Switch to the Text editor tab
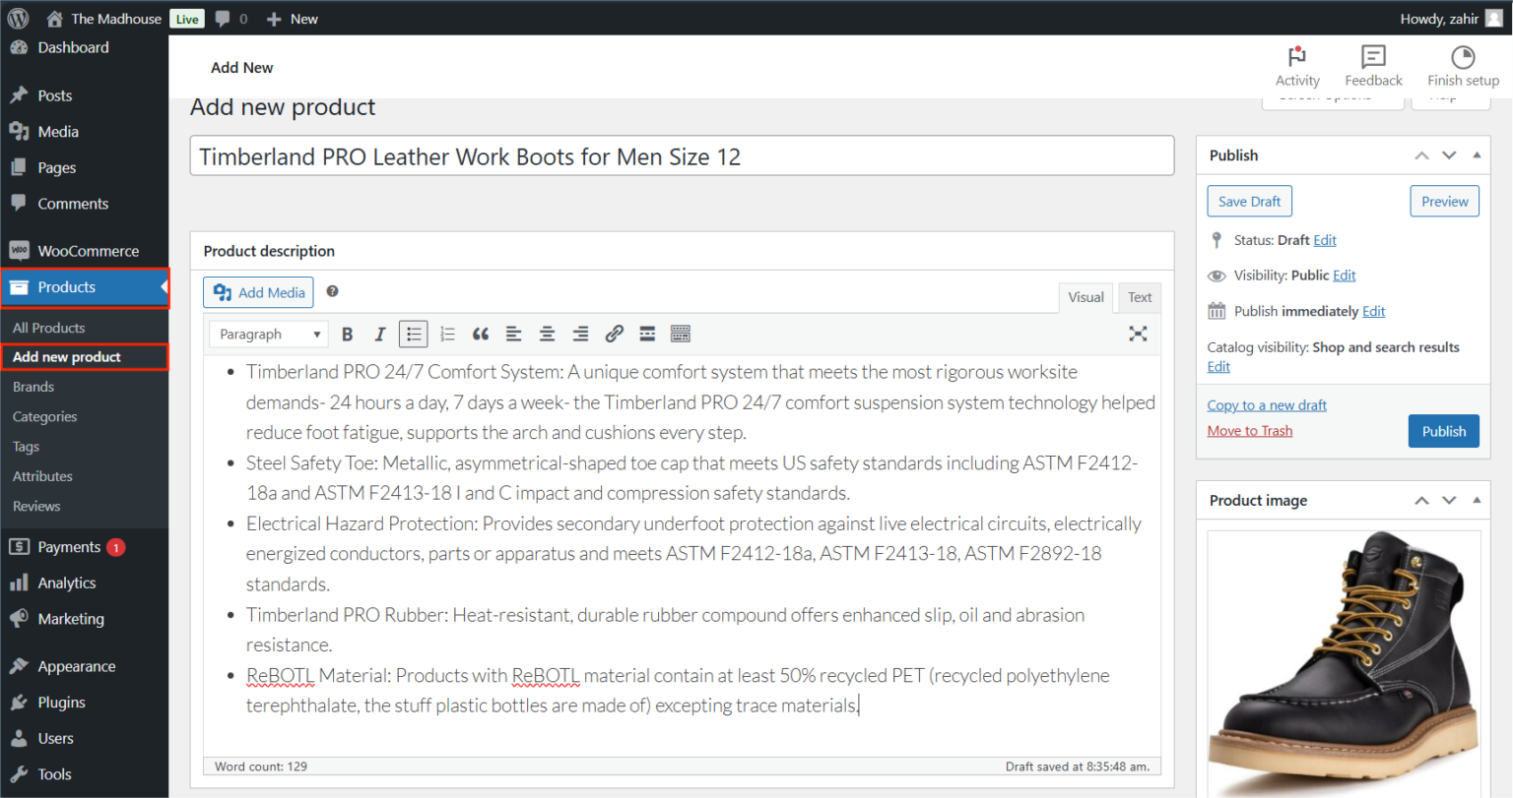 pos(1139,297)
